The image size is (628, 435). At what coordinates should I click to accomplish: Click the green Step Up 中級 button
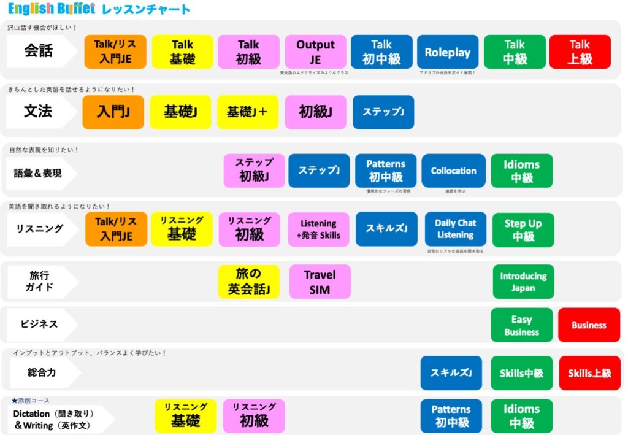[x=523, y=229]
